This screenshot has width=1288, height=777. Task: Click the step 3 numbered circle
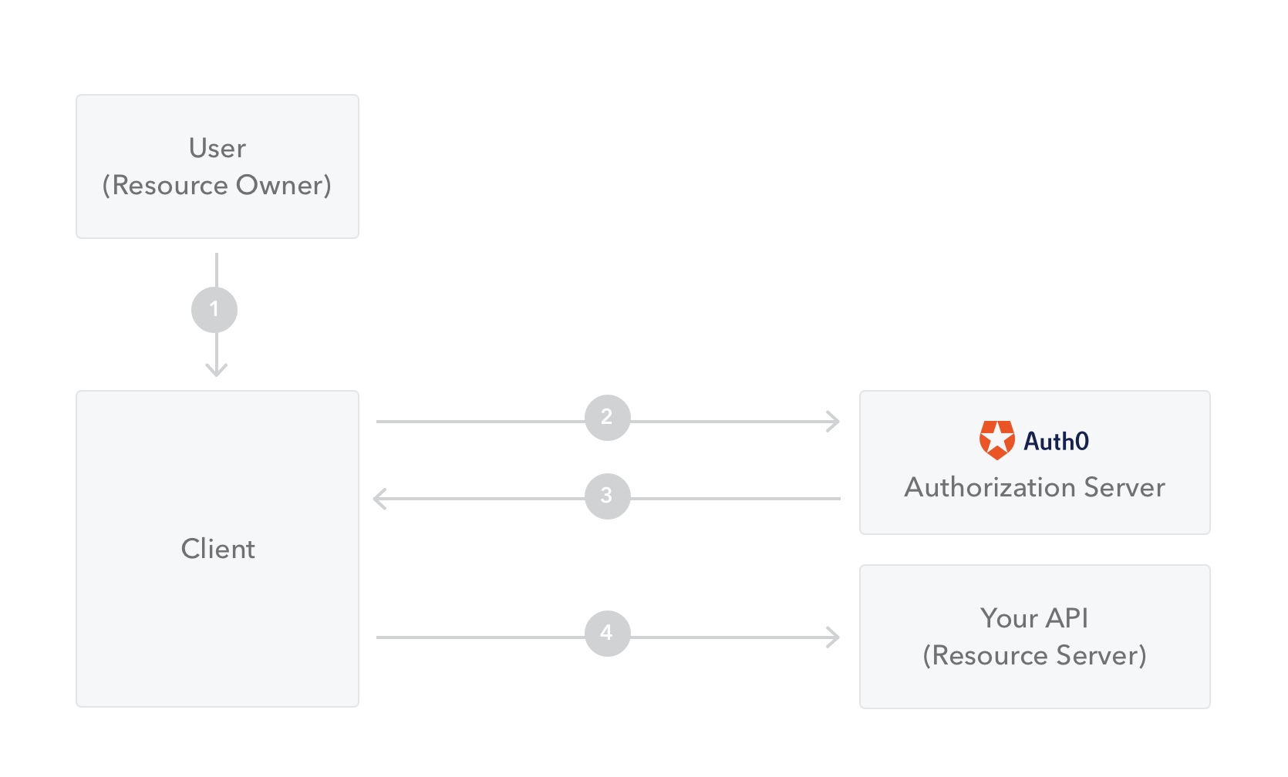pos(607,496)
